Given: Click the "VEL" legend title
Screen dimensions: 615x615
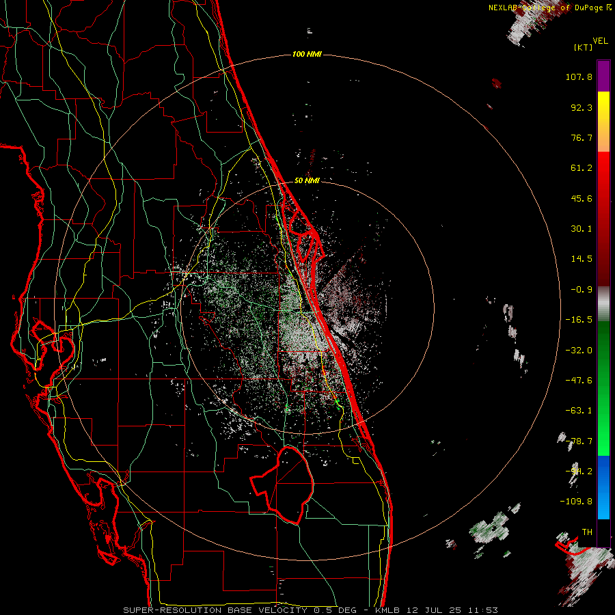Looking at the screenshot, I should click(x=600, y=41).
